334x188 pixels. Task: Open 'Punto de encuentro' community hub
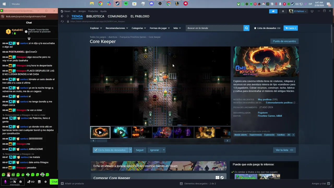click(x=284, y=41)
